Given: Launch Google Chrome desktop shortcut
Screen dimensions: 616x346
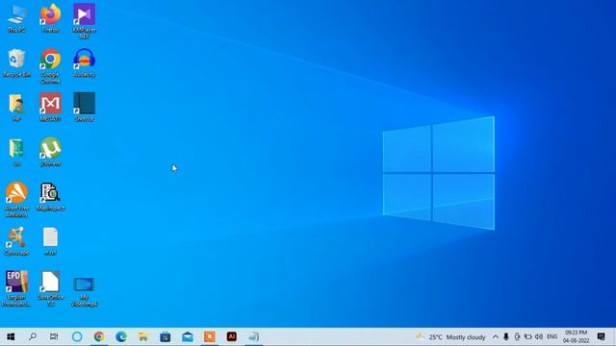Looking at the screenshot, I should tap(50, 65).
